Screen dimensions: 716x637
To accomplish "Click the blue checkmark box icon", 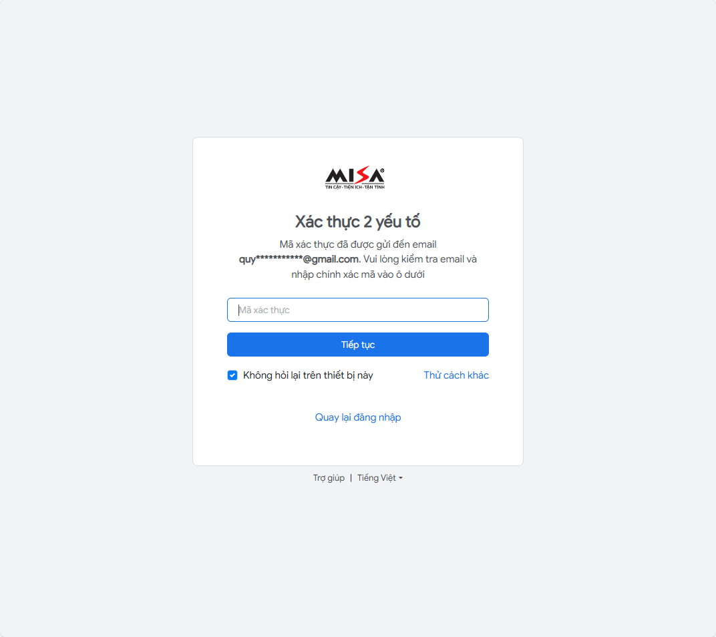I will coord(232,375).
